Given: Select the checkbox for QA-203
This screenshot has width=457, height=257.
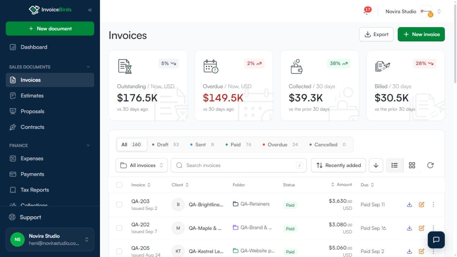Looking at the screenshot, I should [119, 204].
